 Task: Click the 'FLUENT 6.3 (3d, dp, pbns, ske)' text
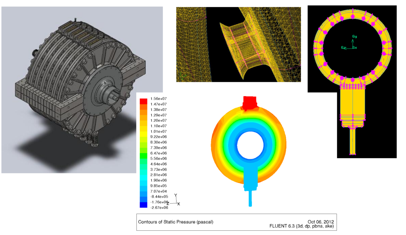(302, 226)
